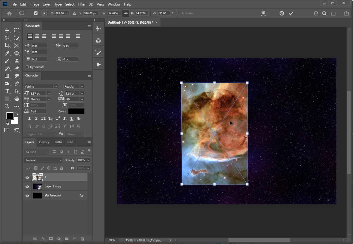Create a new group folder icon

coord(67,238)
